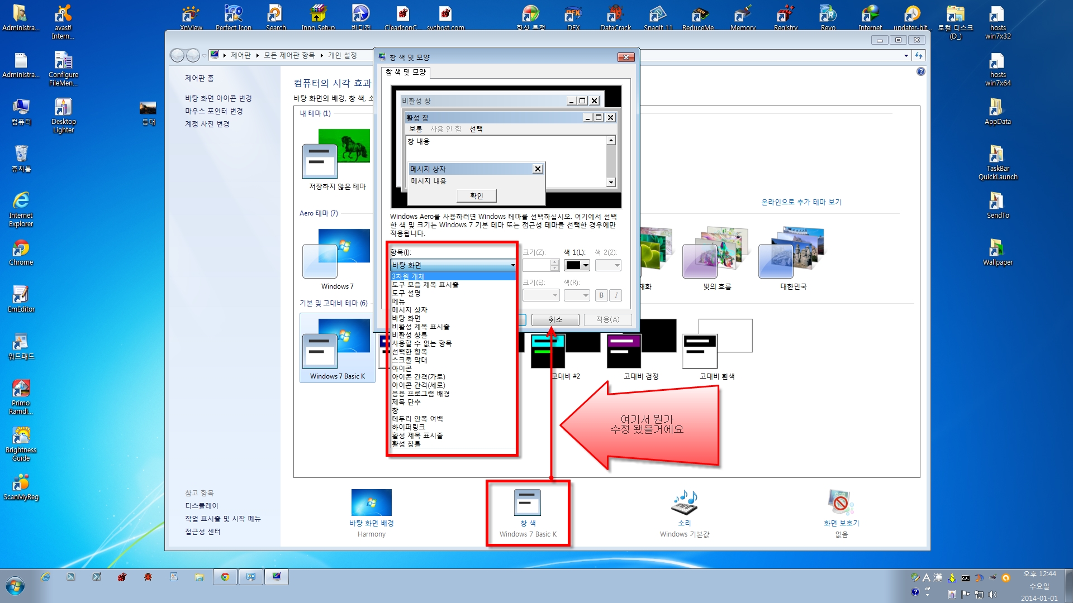
Task: Select 장 색 Windows 7 Basic K tab
Action: (x=528, y=511)
